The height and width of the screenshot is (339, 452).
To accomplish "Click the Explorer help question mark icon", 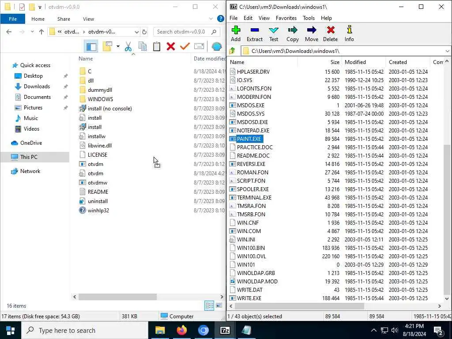I will tap(221, 19).
